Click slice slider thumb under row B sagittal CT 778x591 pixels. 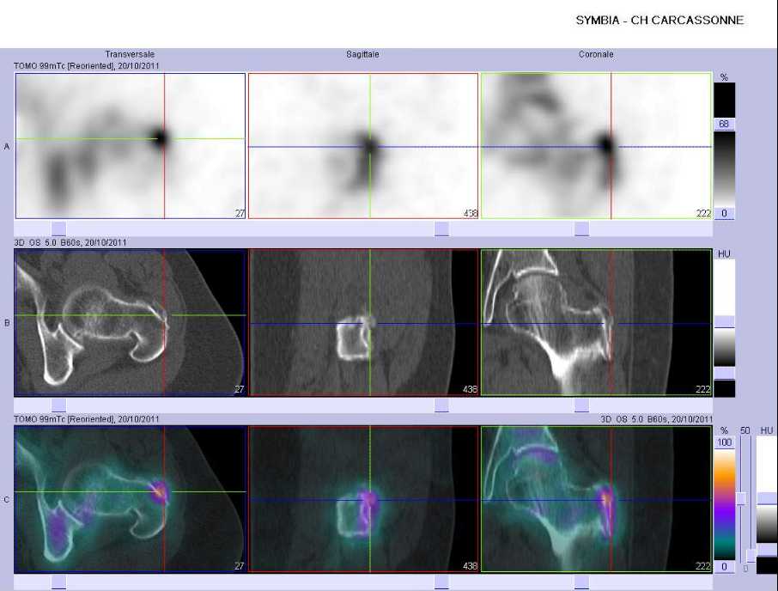pyautogui.click(x=441, y=405)
